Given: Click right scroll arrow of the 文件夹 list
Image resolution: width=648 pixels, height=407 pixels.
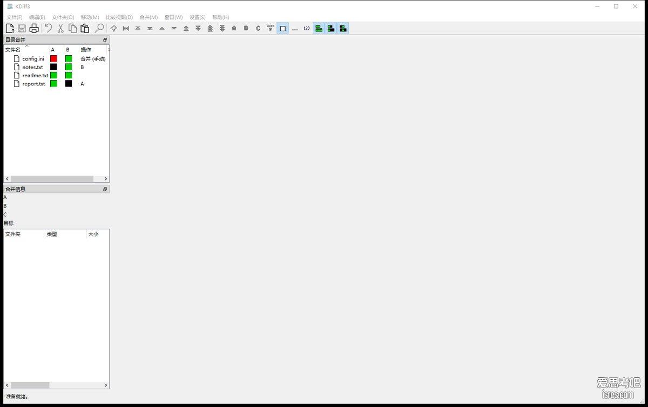Looking at the screenshot, I should pyautogui.click(x=106, y=385).
